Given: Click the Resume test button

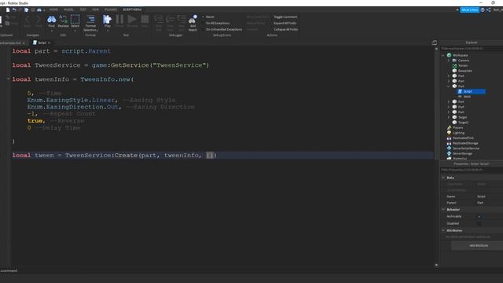Looking at the screenshot, I should [132, 19].
